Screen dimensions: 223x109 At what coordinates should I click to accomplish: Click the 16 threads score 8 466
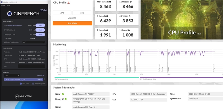[x=128, y=6]
